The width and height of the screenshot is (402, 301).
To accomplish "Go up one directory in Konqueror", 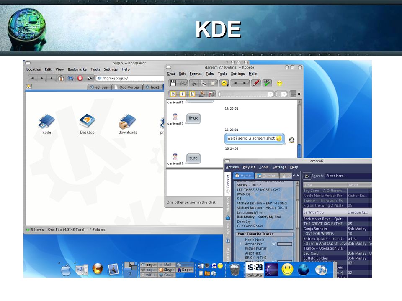I will click(x=51, y=78).
